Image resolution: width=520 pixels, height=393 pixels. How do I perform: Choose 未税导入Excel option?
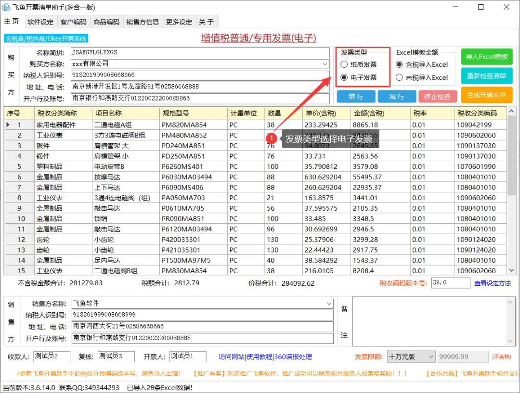tap(399, 77)
